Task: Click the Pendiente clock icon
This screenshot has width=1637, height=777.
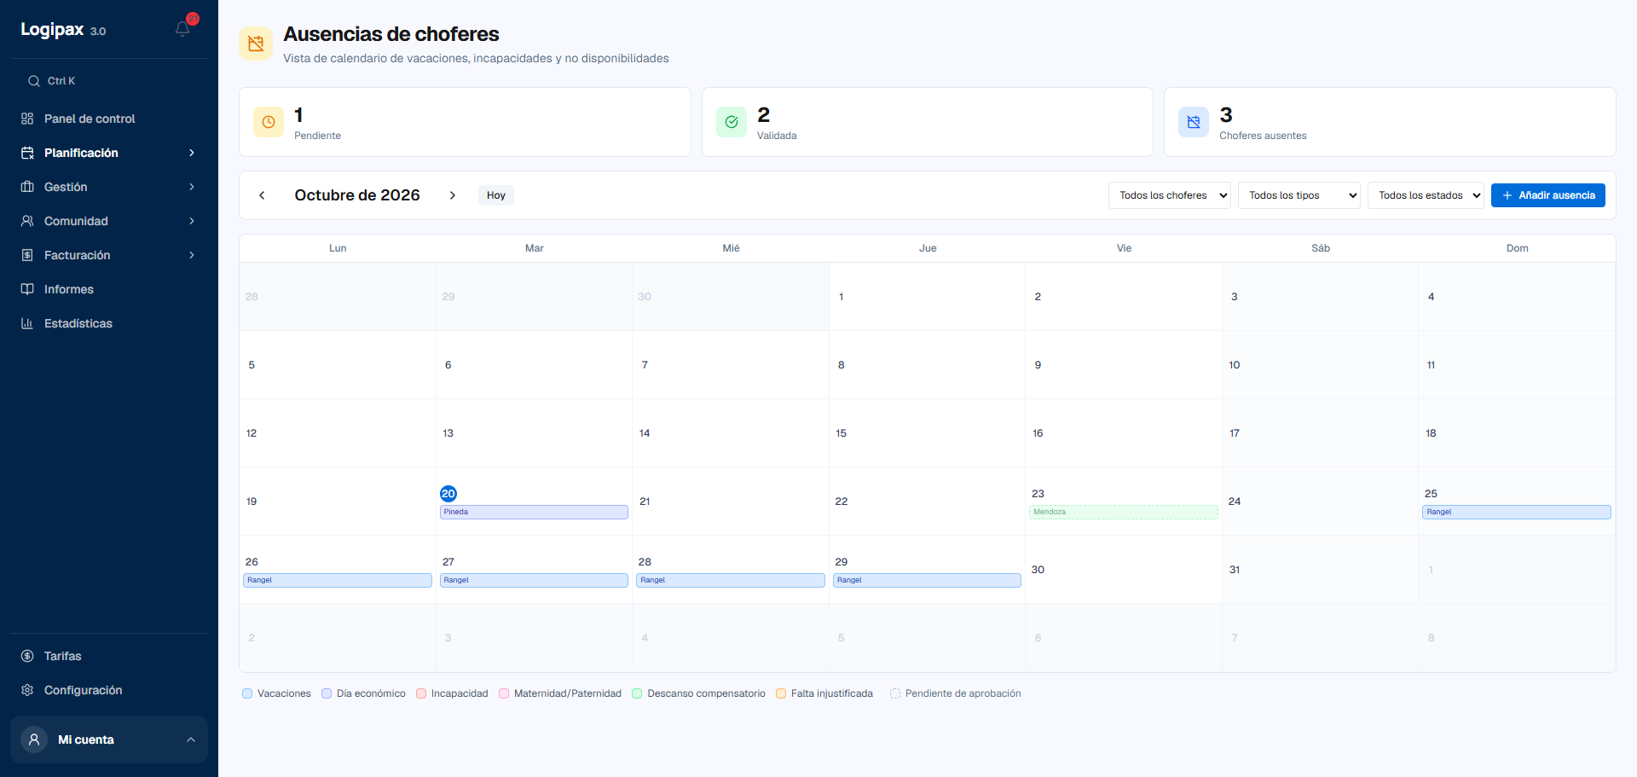Action: coord(269,122)
